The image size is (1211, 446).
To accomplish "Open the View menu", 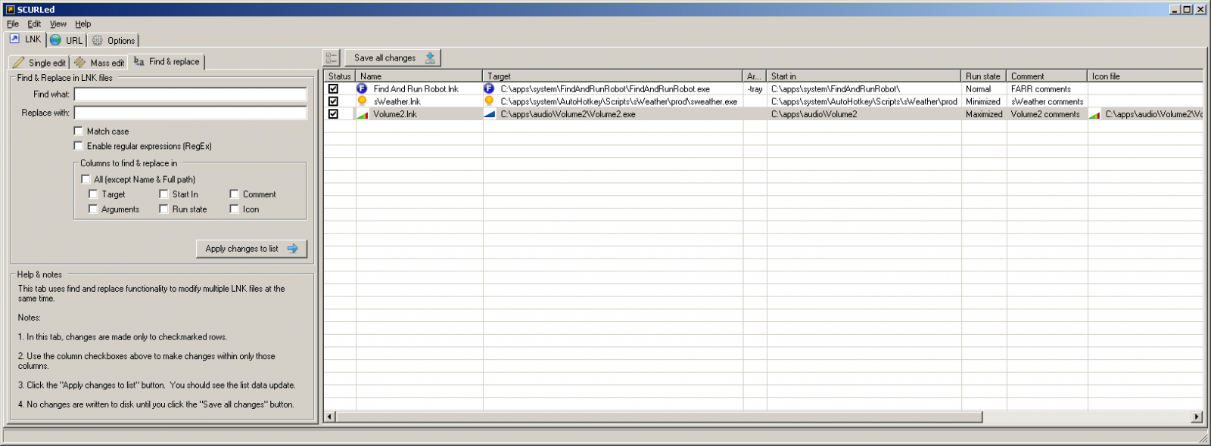I will click(x=58, y=24).
